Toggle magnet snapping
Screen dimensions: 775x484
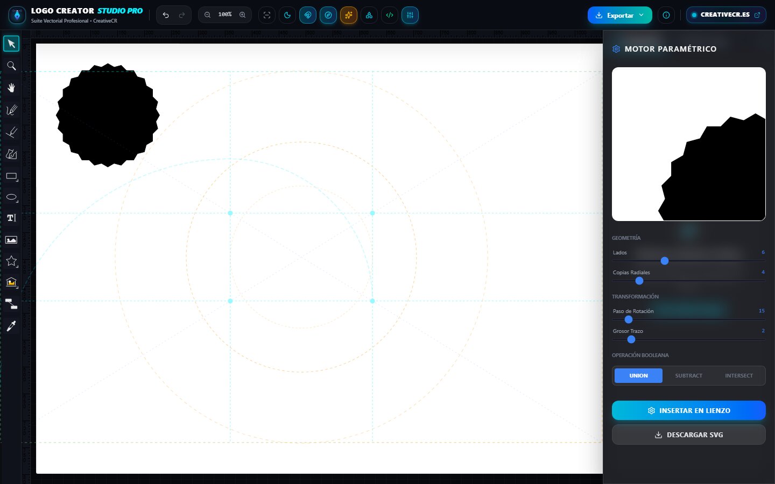(308, 15)
